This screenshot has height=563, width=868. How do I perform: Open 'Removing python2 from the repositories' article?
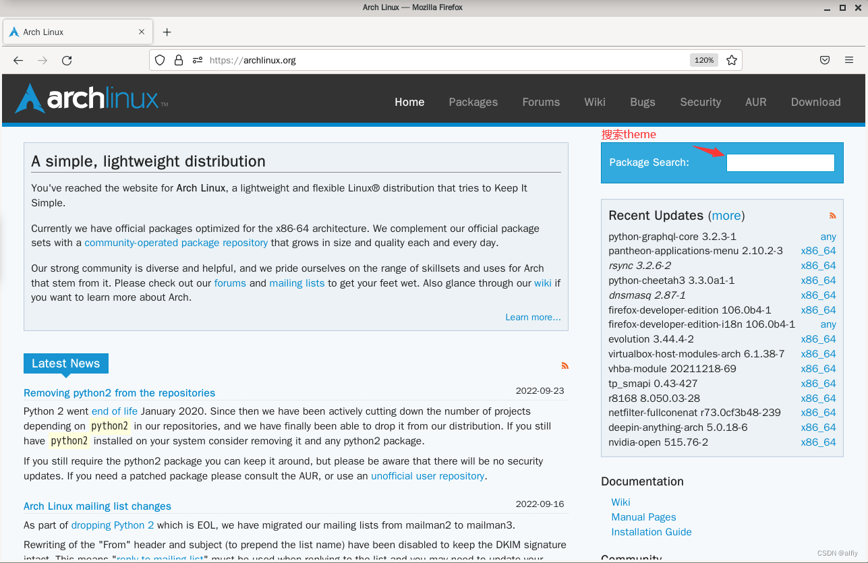pos(119,393)
